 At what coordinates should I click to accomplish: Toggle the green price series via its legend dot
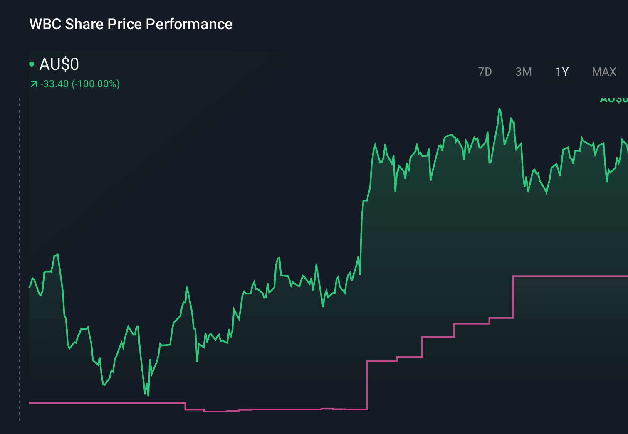[32, 64]
